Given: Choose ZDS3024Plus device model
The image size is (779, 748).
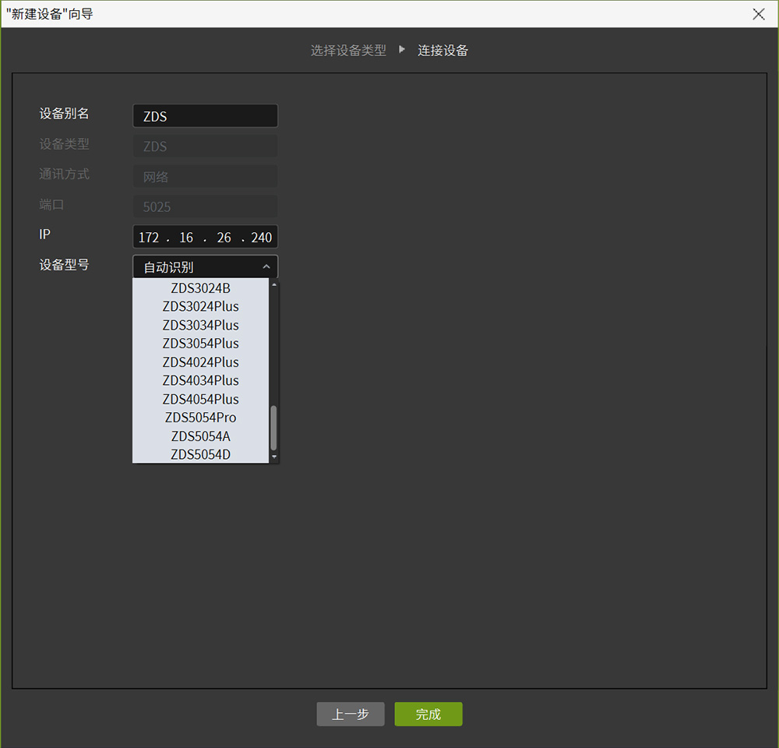Looking at the screenshot, I should [200, 306].
